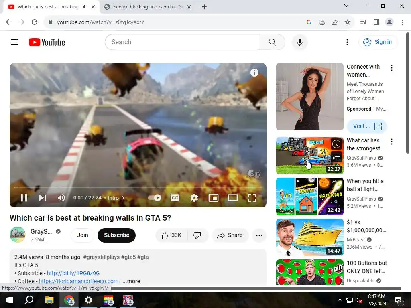
Task: Go to YouTube home via logo
Action: [x=47, y=42]
